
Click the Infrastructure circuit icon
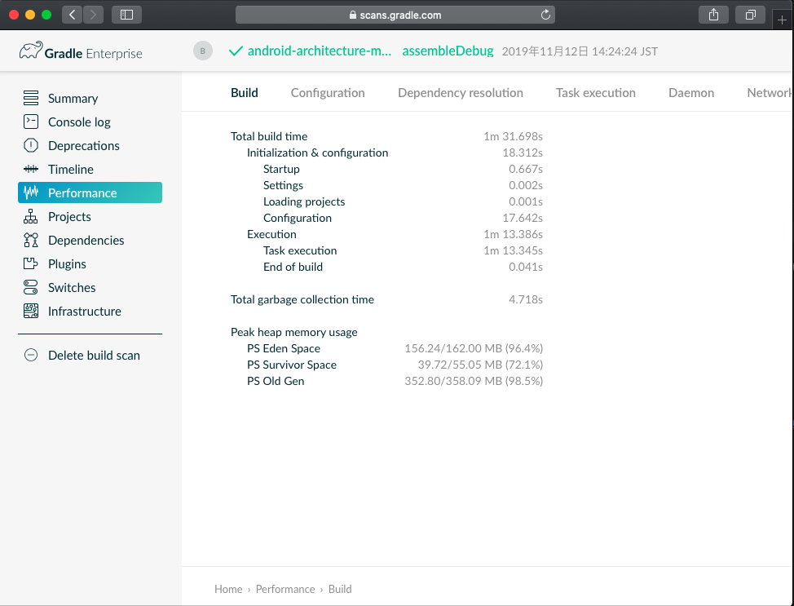31,311
